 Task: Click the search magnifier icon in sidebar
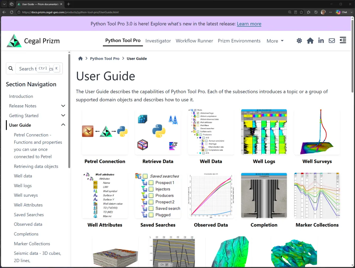[x=11, y=68]
